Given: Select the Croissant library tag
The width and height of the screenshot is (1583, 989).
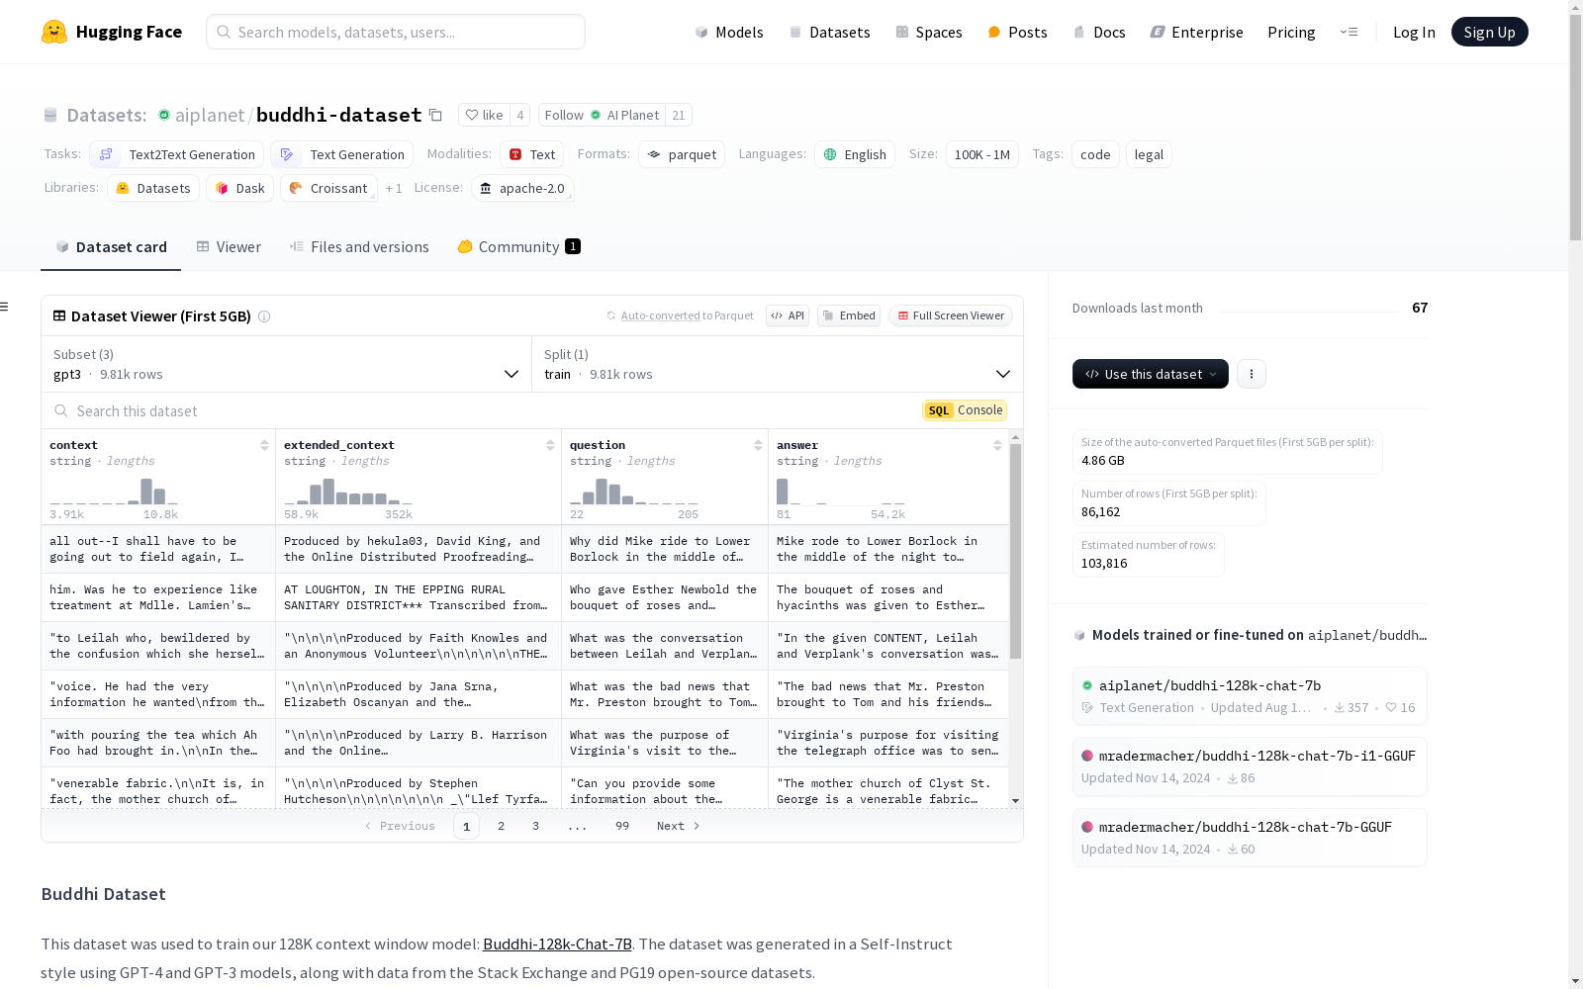Looking at the screenshot, I should click(328, 188).
